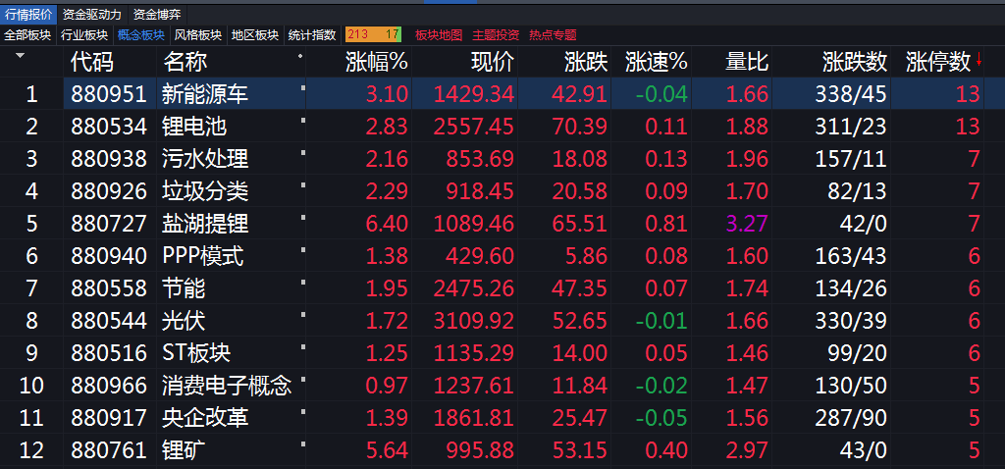This screenshot has height=469, width=1005.
Task: Click the red sort arrow on 涨停数
Action: tap(979, 62)
